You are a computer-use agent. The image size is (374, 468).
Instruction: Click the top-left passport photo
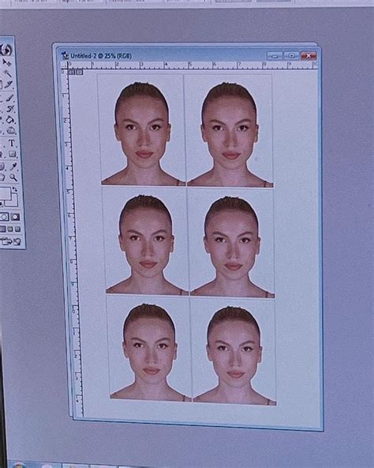tap(142, 130)
